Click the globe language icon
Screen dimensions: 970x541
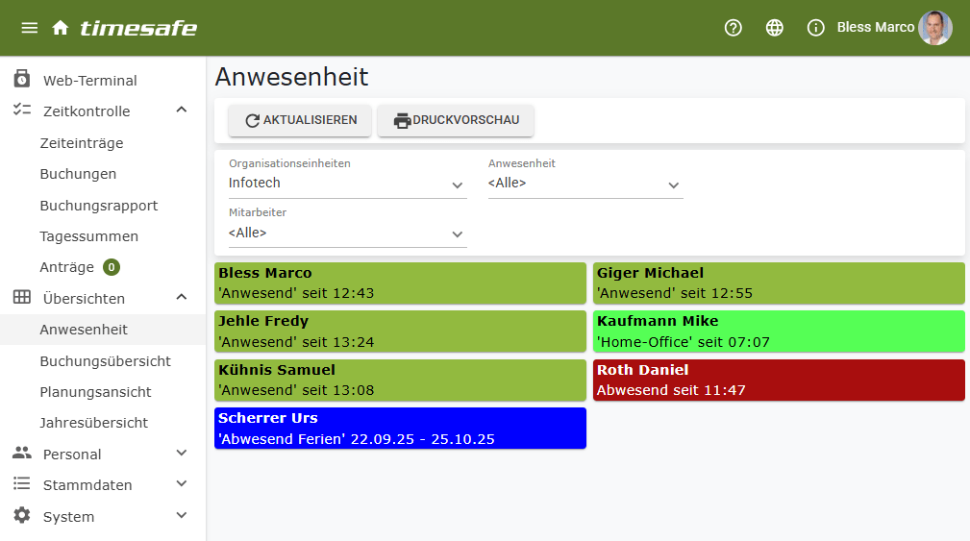pyautogui.click(x=774, y=28)
